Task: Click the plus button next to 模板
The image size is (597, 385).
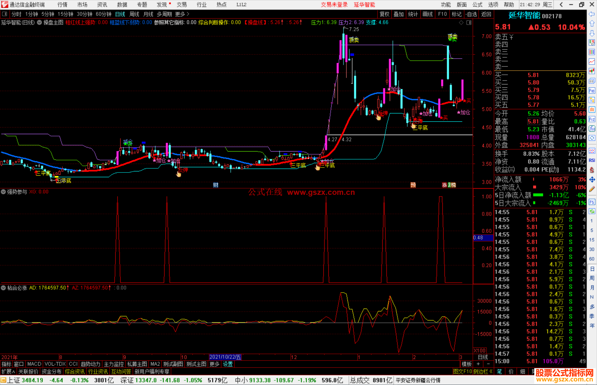Action: coord(478,364)
